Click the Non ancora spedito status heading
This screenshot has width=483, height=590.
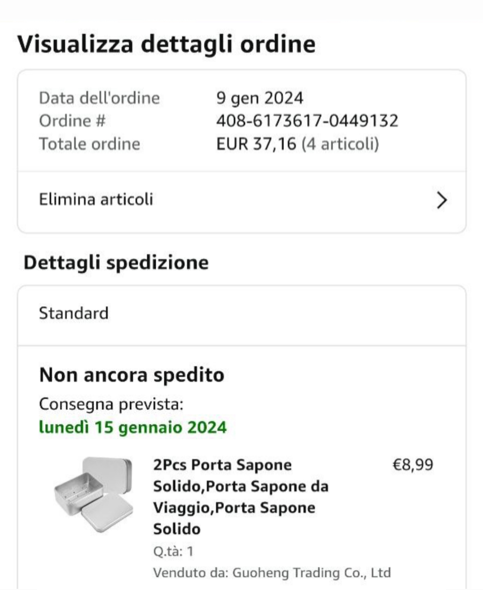coord(132,375)
